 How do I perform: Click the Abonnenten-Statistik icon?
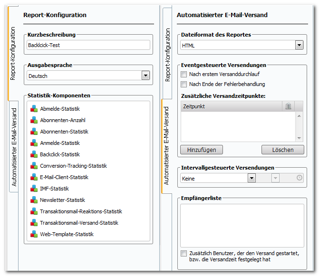tap(34, 132)
